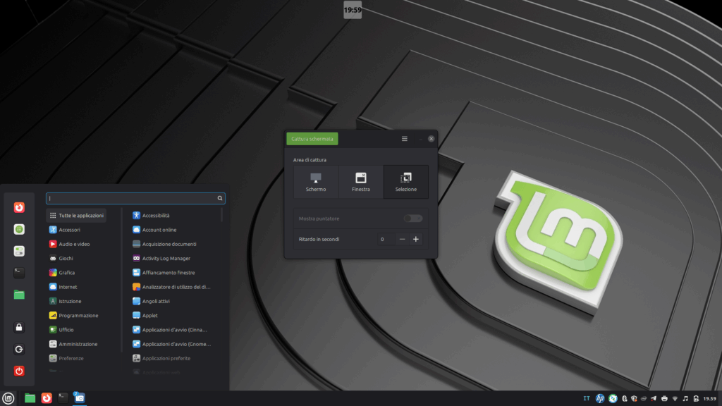Image resolution: width=722 pixels, height=406 pixels.
Task: Increase delay seconds with plus button
Action: (416, 240)
